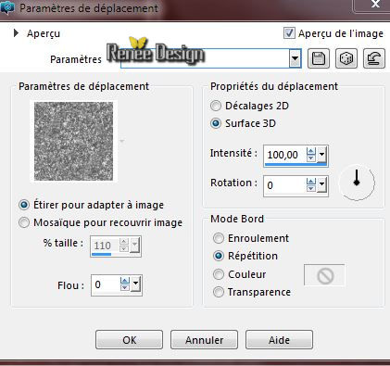The height and width of the screenshot is (366, 390).
Task: Click the reset to default arrow icon
Action: pyautogui.click(x=374, y=58)
